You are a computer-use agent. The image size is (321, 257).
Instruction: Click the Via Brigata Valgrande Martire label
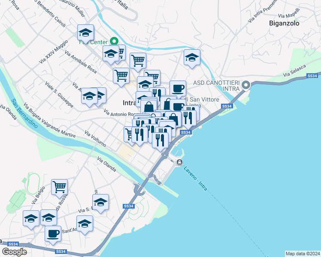click(49, 120)
